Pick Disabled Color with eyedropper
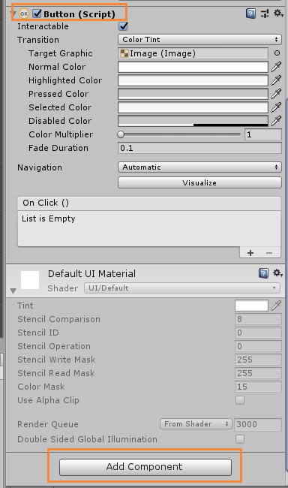The height and width of the screenshot is (488, 288). (276, 121)
